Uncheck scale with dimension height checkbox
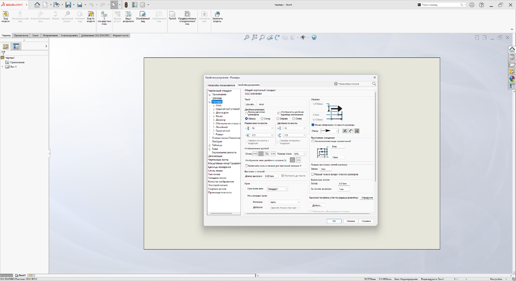 313,125
